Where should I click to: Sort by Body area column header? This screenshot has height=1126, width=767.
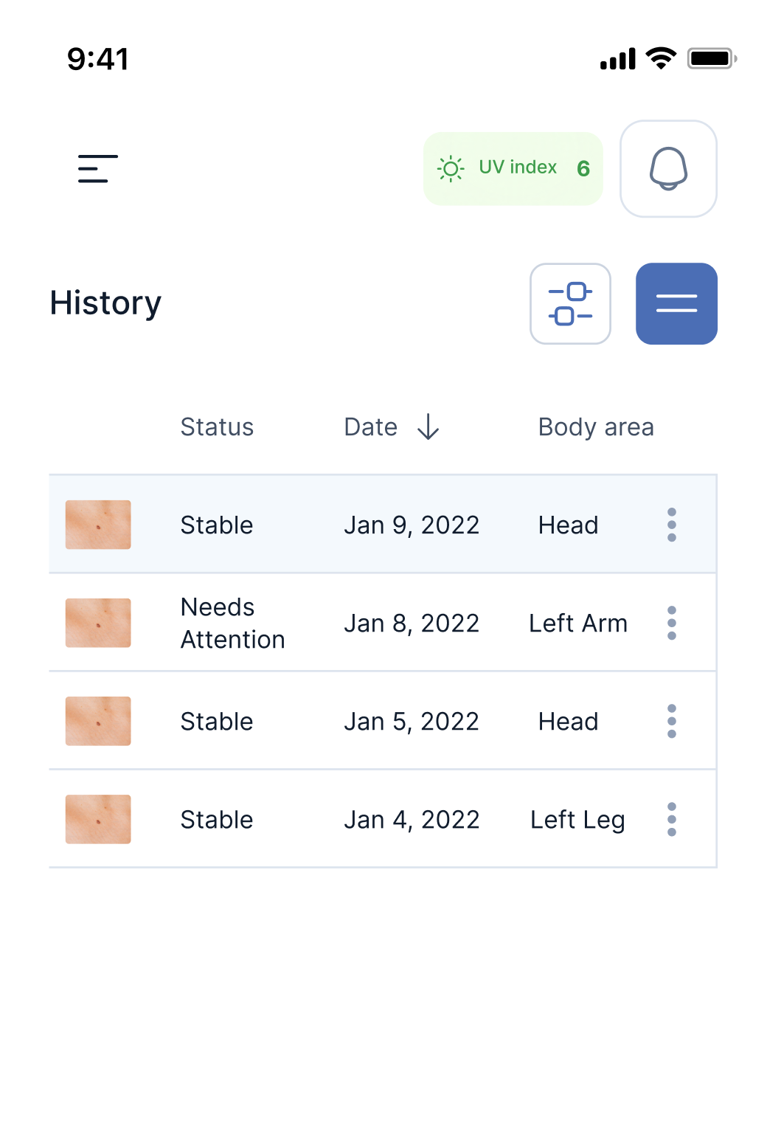(596, 427)
